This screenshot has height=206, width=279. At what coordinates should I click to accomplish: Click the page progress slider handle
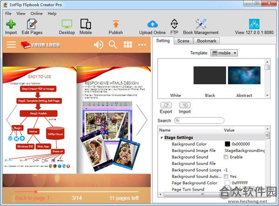(36, 192)
